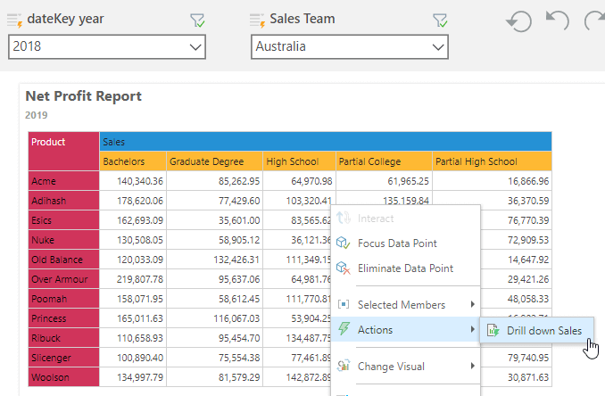
Task: Expand the Change Visual submenu arrow
Action: 473,366
